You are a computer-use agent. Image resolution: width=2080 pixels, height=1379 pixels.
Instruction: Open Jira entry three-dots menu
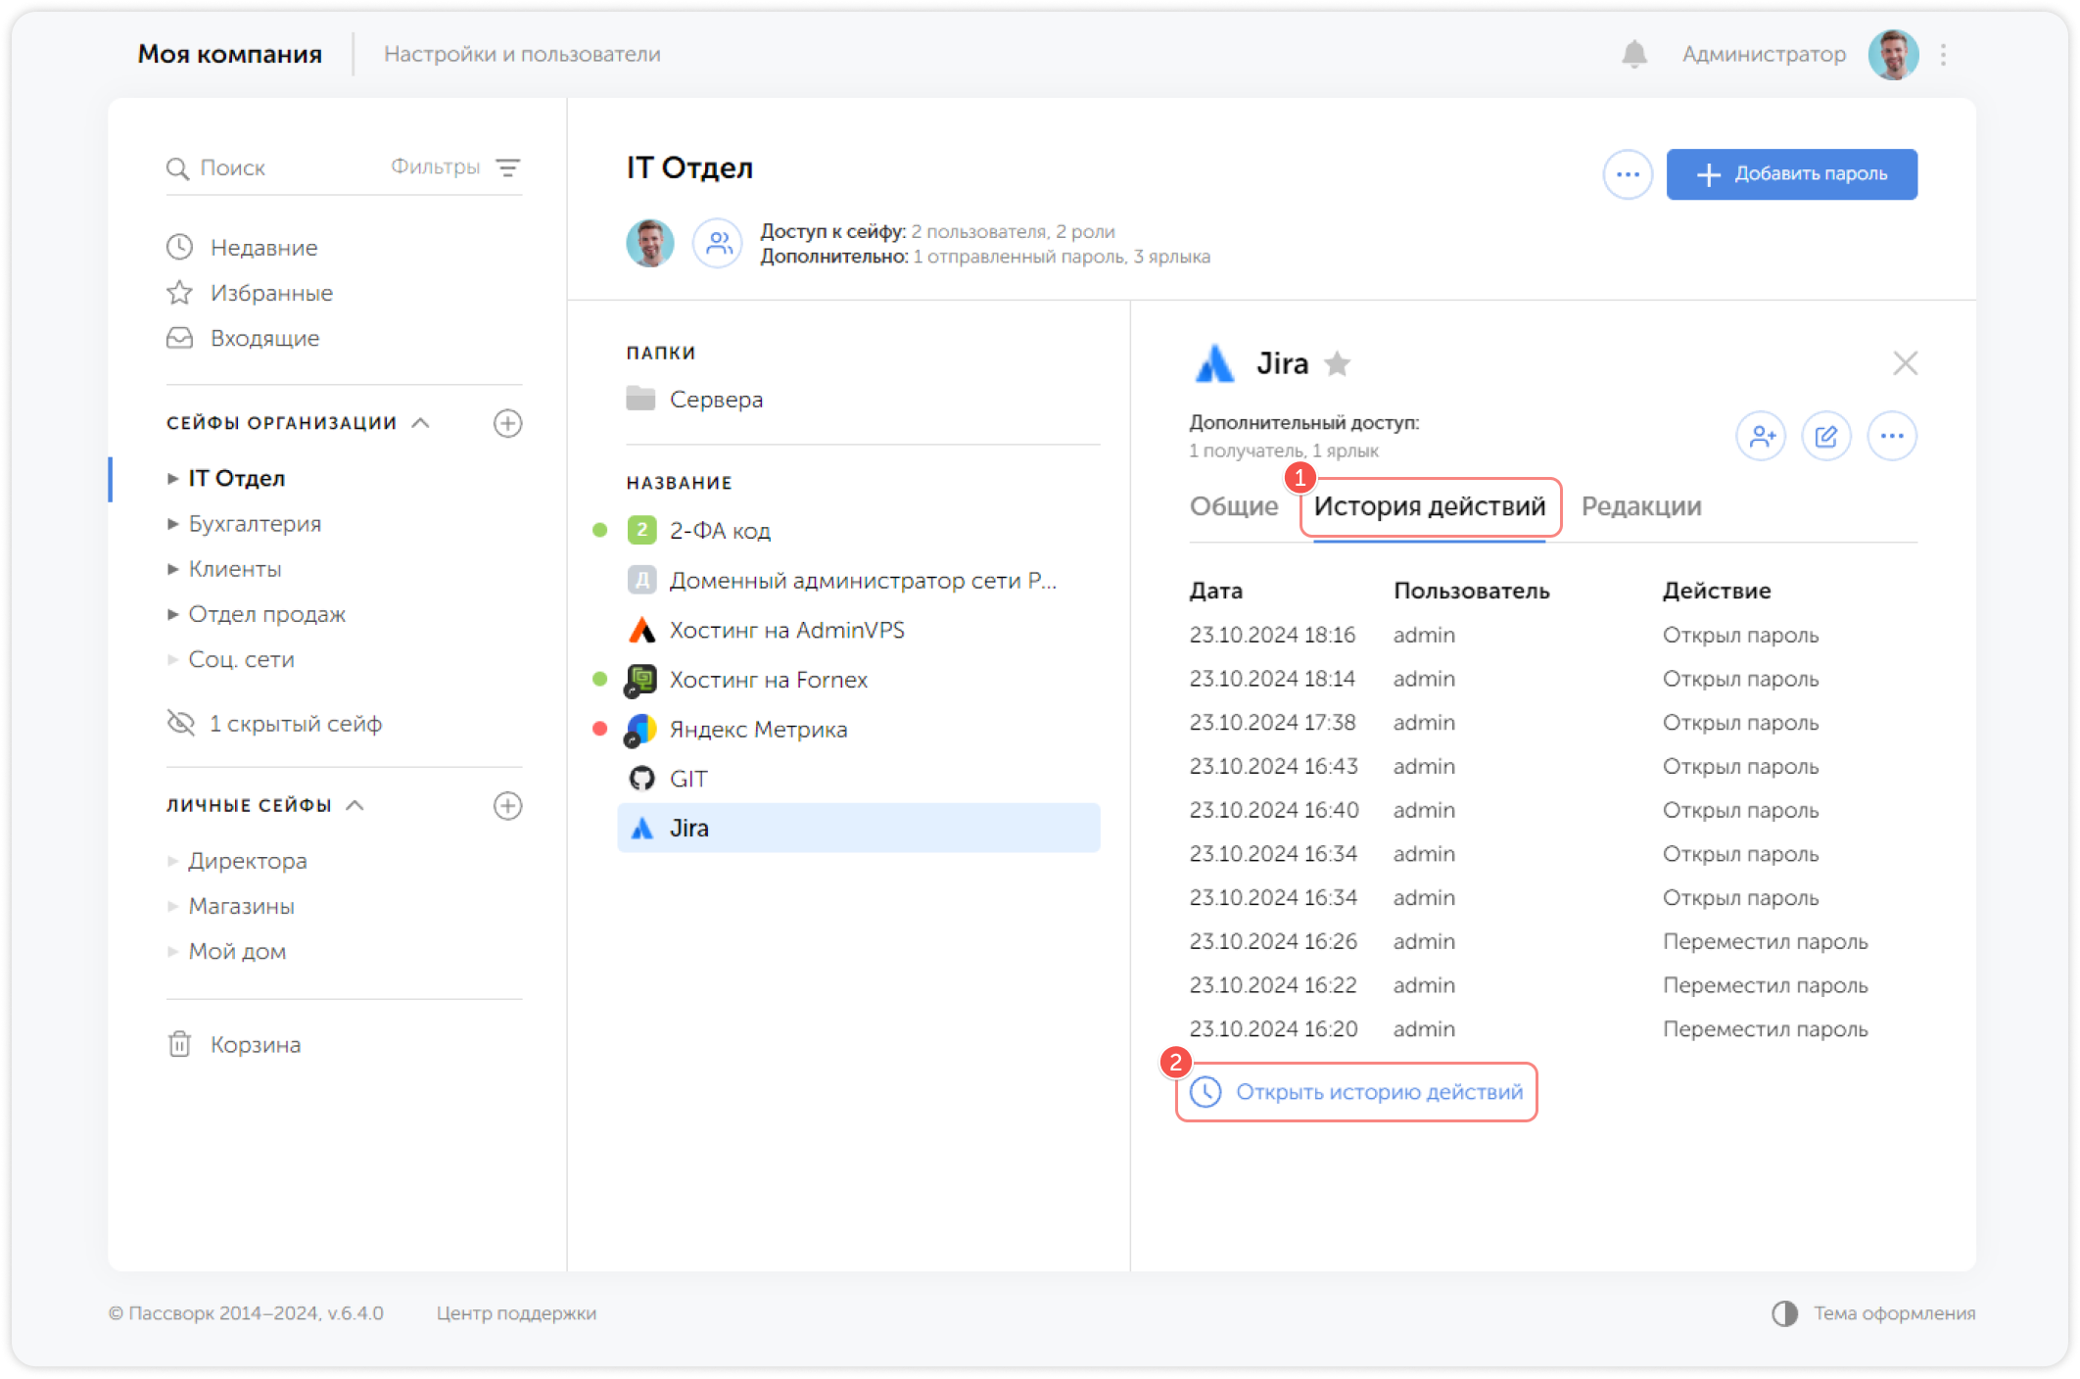click(x=1892, y=436)
